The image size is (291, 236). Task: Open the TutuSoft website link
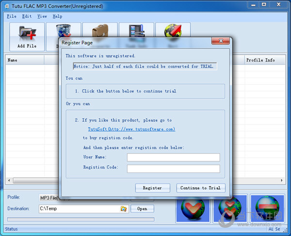click(131, 129)
